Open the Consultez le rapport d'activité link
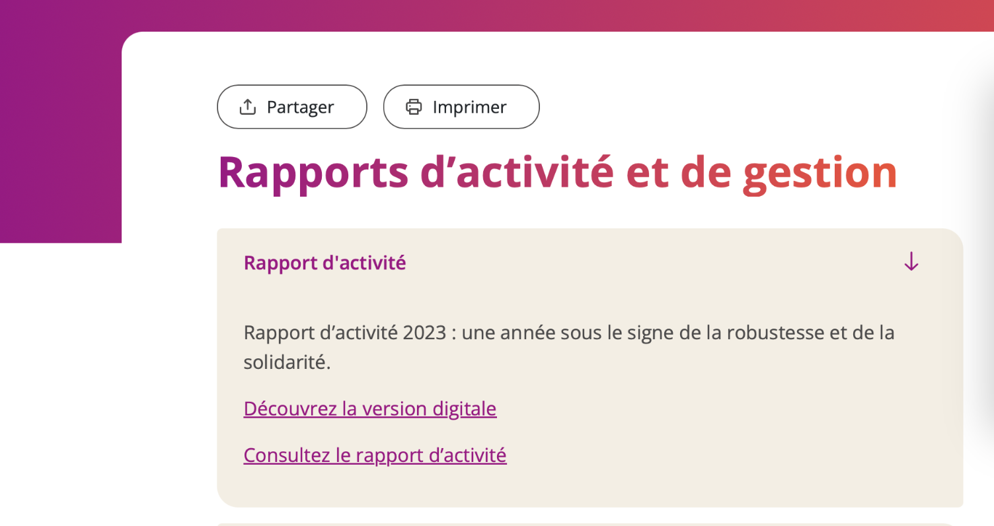The width and height of the screenshot is (994, 526). click(375, 455)
